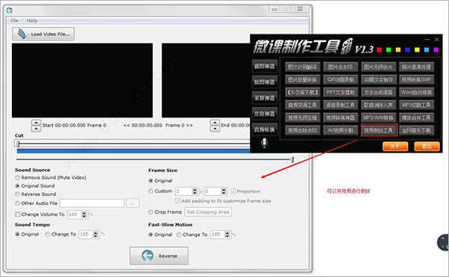Launch the MP3-WAV转换 tool
Viewport: 449px width, 277px height.
pos(379,118)
